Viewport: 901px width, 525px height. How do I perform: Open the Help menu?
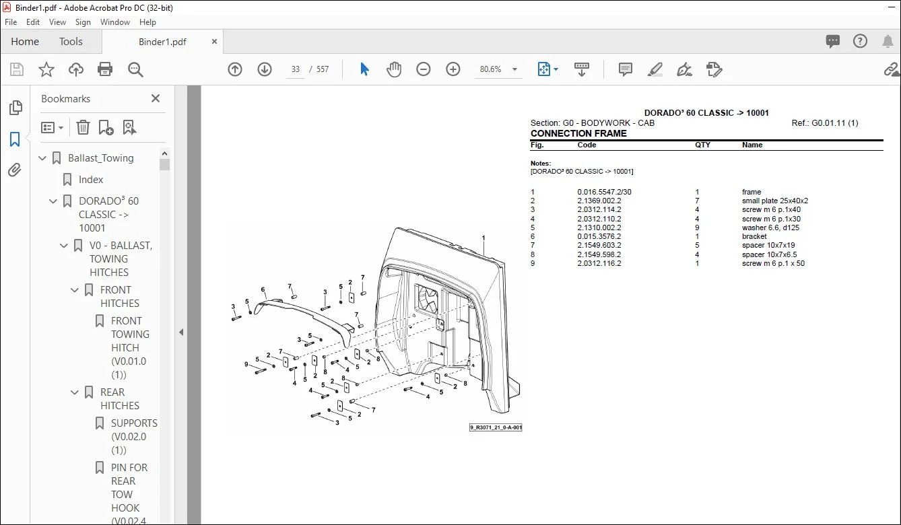point(147,22)
